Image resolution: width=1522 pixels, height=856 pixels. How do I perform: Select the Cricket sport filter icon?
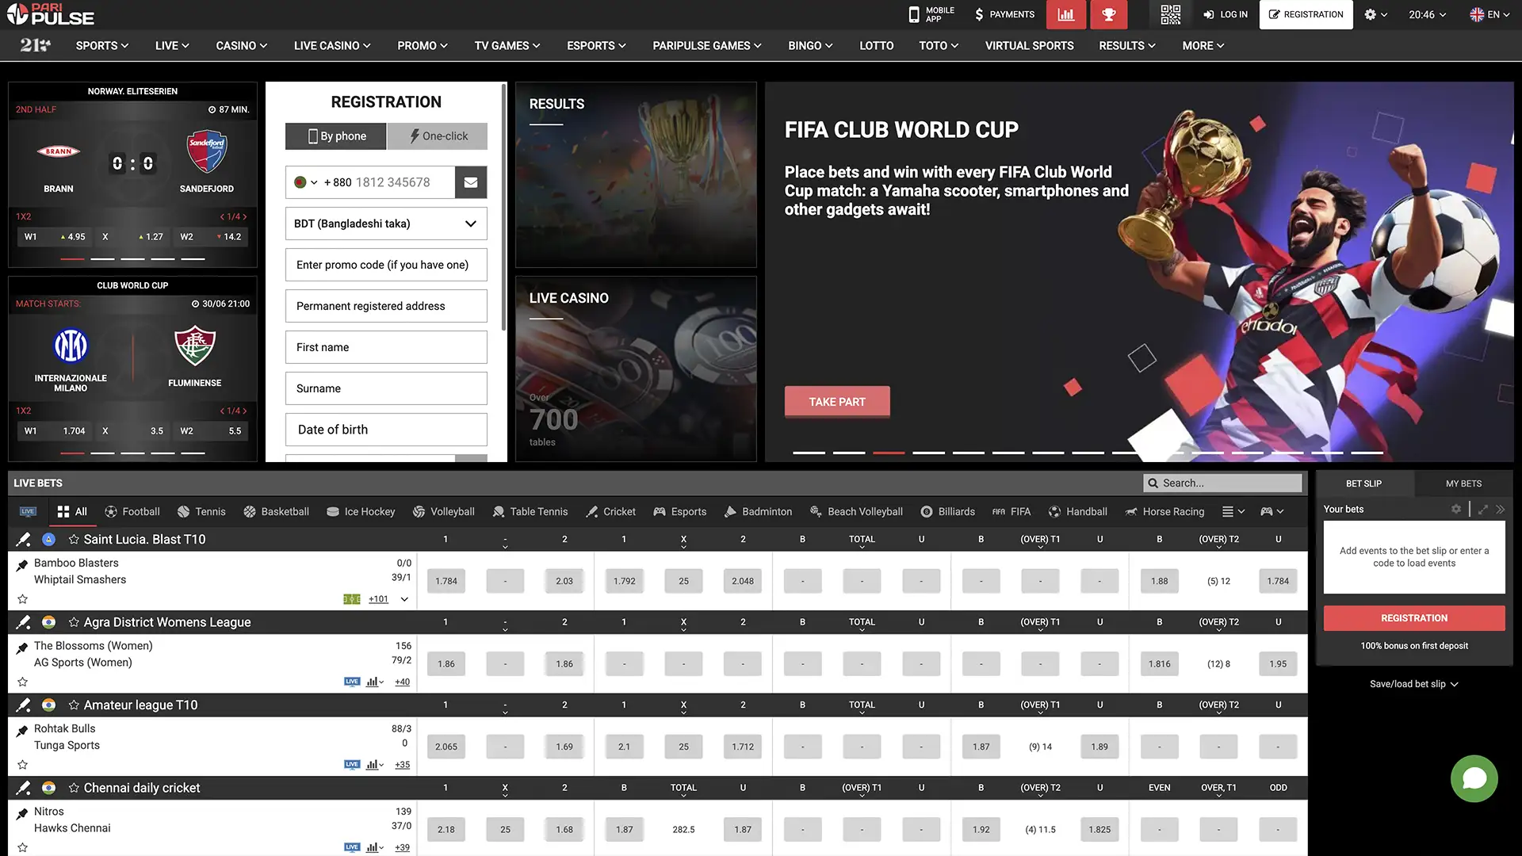click(592, 511)
